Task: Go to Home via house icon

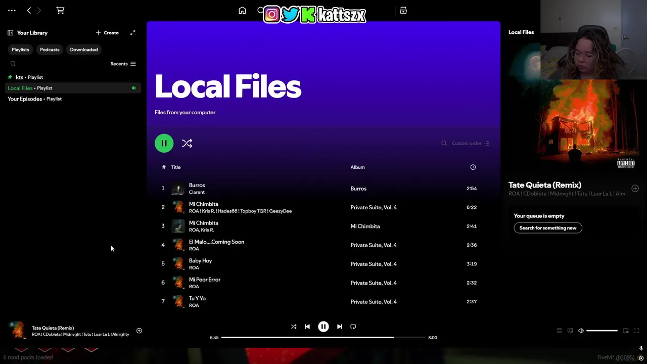Action: pos(242,10)
